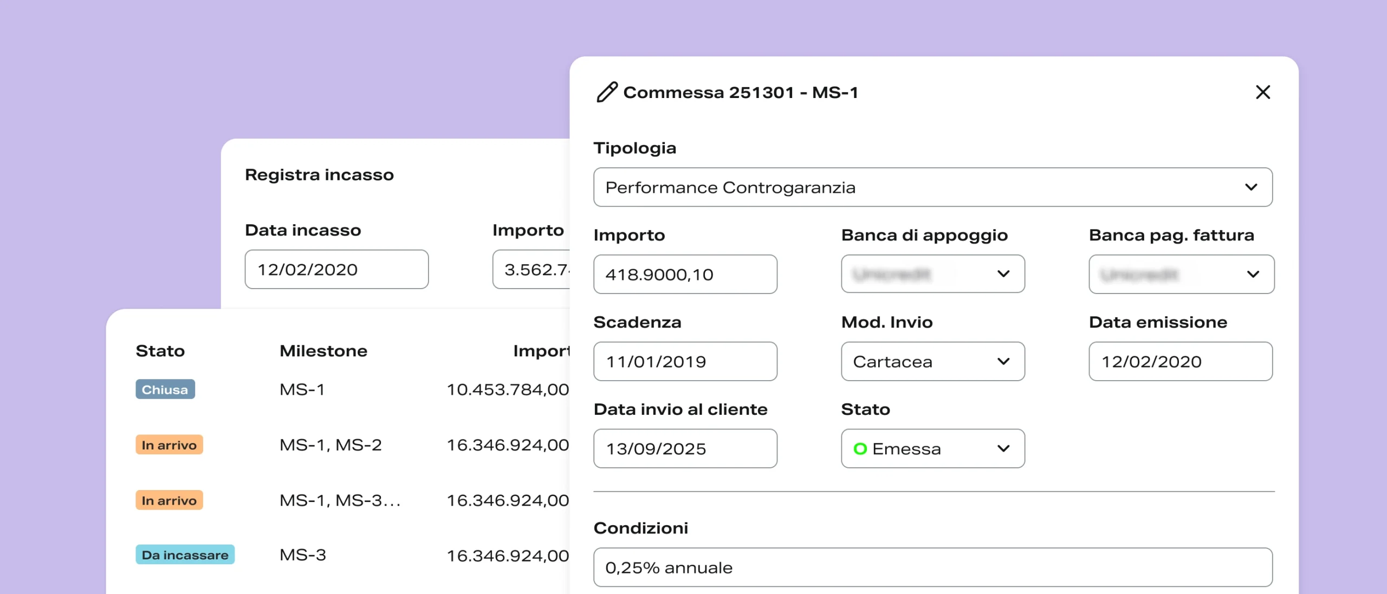Click the Scadenza date field
Viewport: 1387px width, 594px height.
(685, 361)
